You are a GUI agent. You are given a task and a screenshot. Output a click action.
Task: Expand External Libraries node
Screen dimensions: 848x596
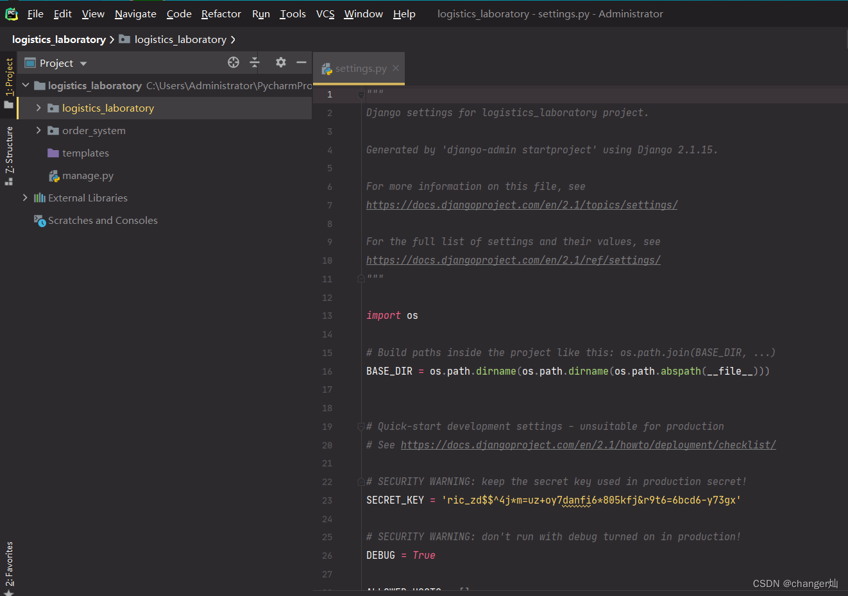pos(26,198)
